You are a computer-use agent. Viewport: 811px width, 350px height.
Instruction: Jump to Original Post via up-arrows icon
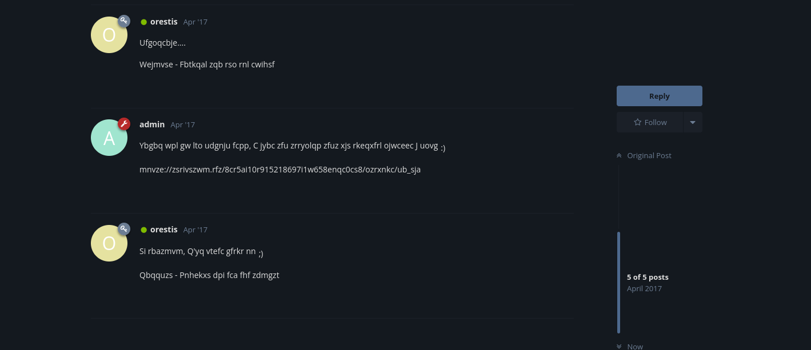pyautogui.click(x=619, y=155)
